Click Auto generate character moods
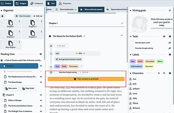Viewport: 174px width, 113px height. pyautogui.click(x=68, y=59)
